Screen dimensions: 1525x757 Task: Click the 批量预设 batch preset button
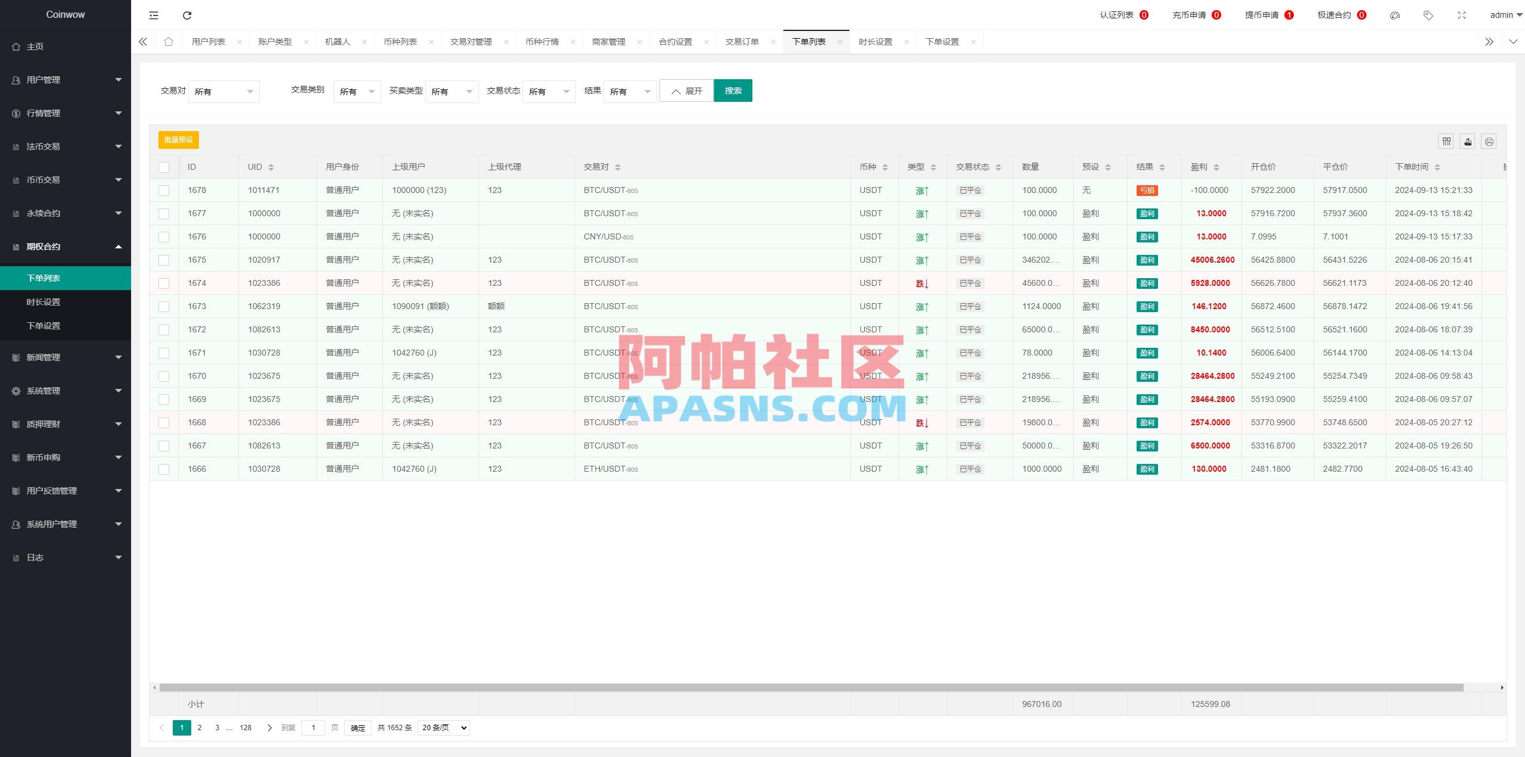(179, 140)
